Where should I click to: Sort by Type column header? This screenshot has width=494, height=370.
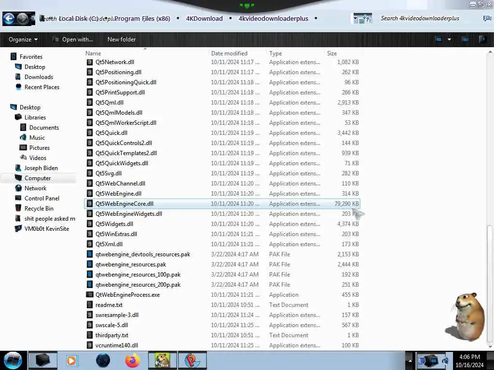(x=275, y=53)
